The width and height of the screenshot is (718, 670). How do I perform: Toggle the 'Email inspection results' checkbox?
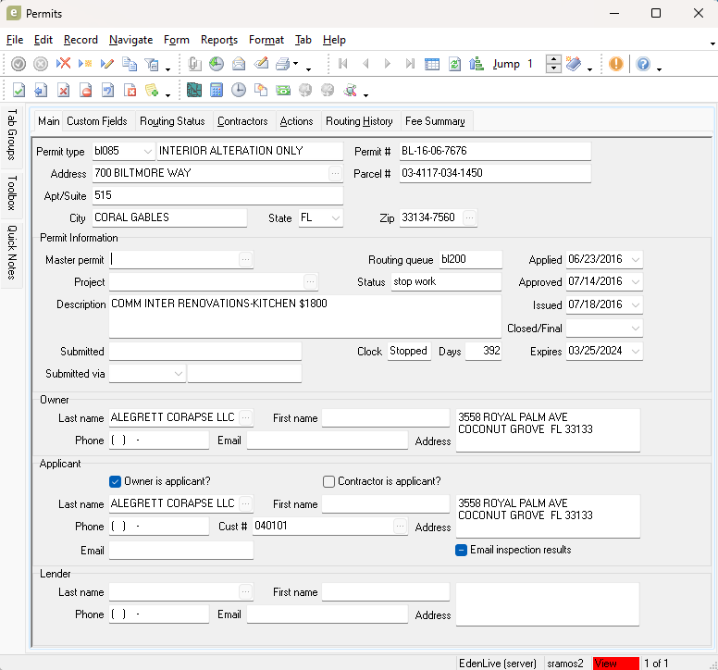461,550
